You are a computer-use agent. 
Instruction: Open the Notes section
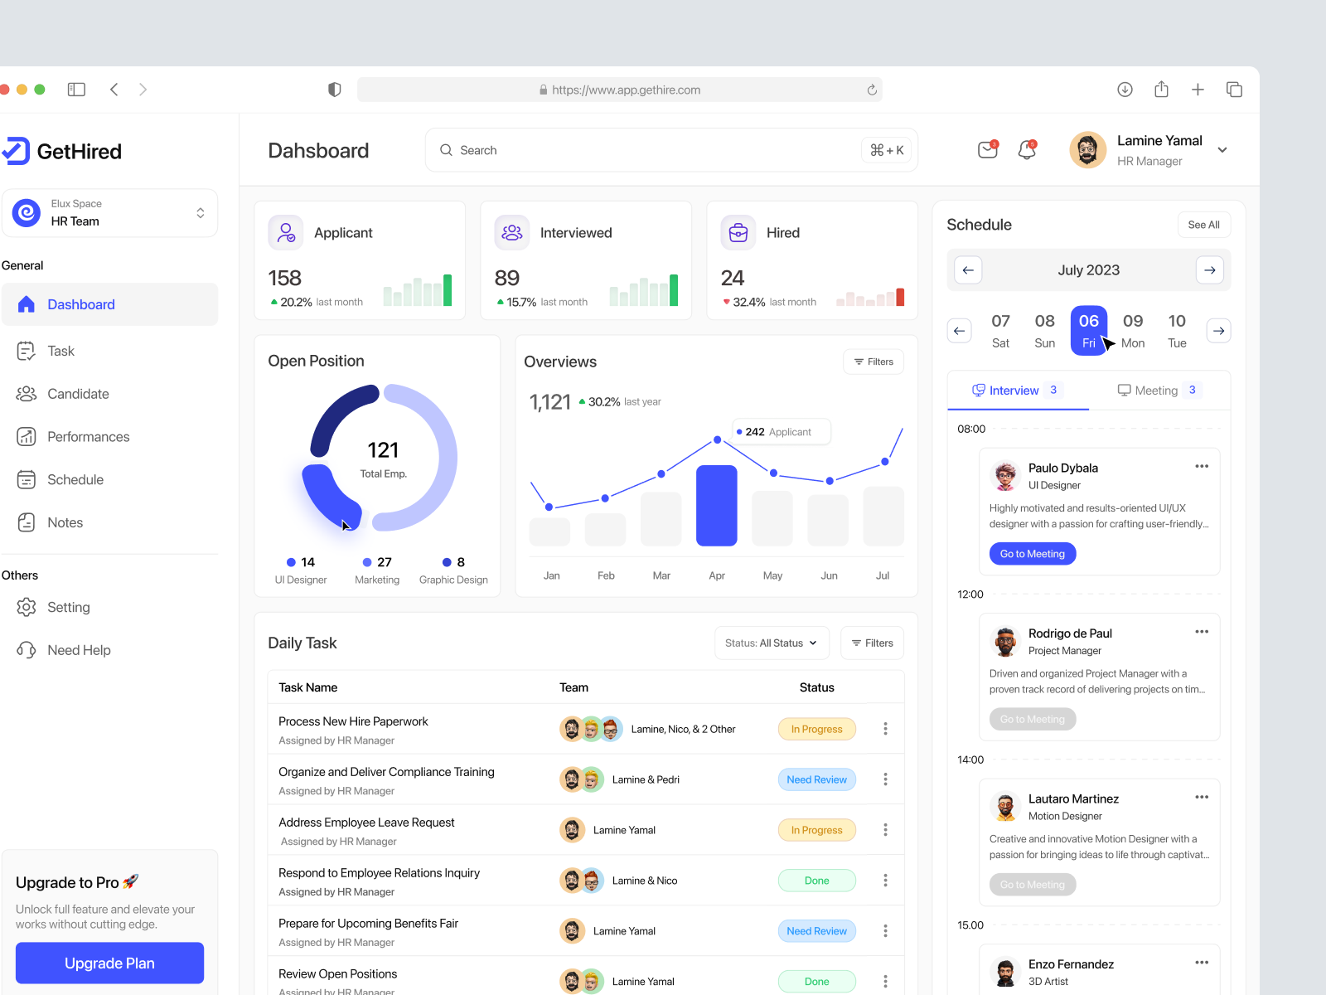[65, 522]
